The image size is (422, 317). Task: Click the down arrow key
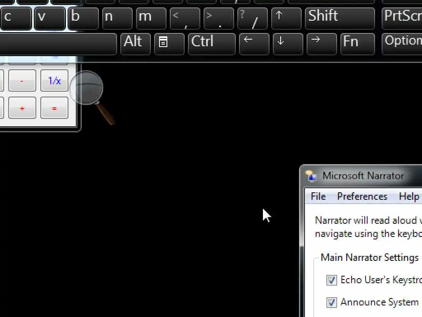[288, 44]
